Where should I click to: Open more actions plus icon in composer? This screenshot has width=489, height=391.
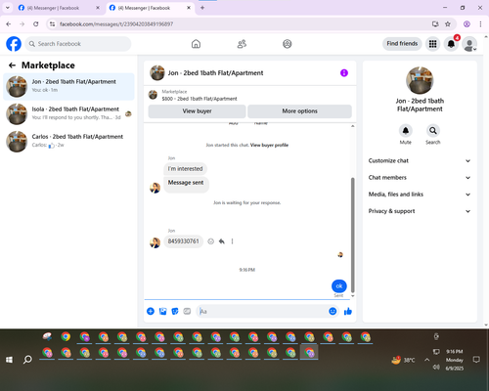[x=151, y=311]
